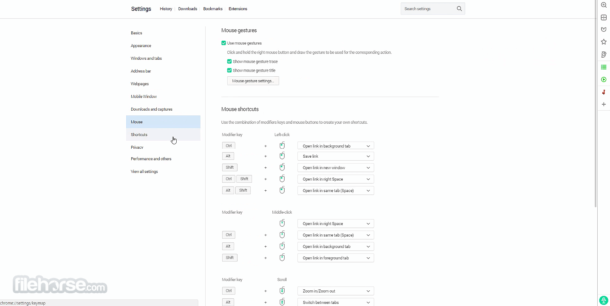Click the two-drawer cabinet icon in the sidebar
This screenshot has width=610, height=306.
pyautogui.click(x=604, y=17)
